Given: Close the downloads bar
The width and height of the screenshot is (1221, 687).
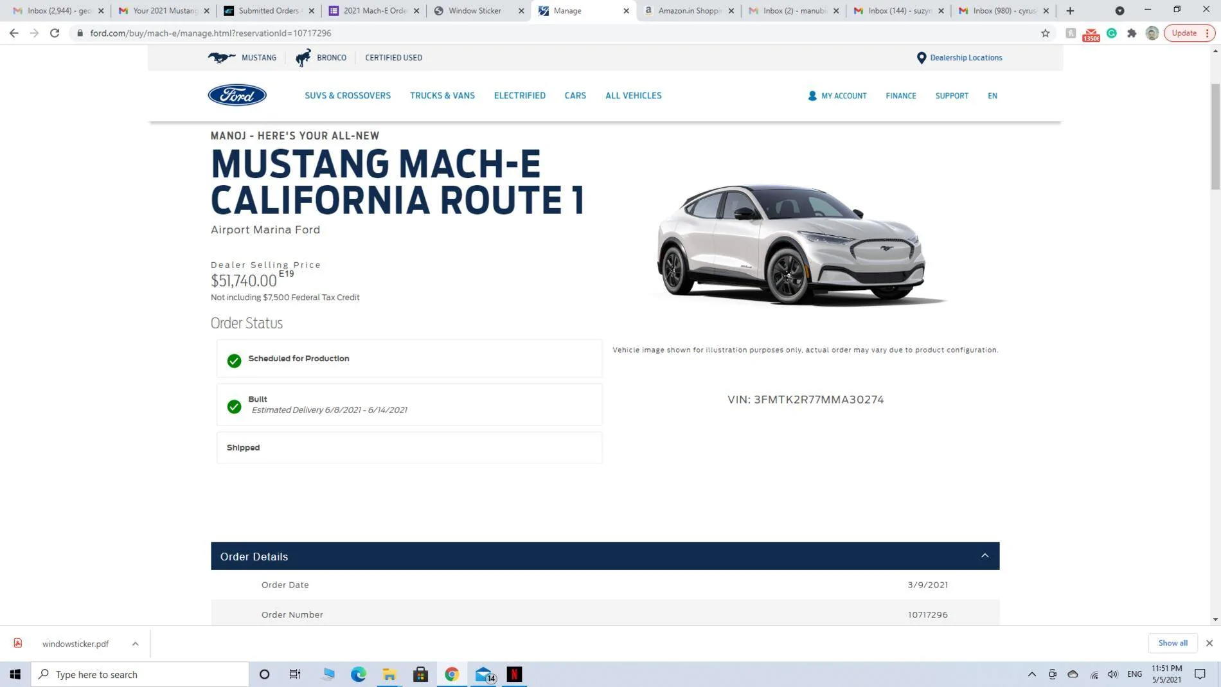Looking at the screenshot, I should [1209, 643].
